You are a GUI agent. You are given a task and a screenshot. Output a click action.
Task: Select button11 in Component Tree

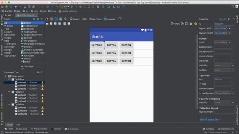(27, 111)
